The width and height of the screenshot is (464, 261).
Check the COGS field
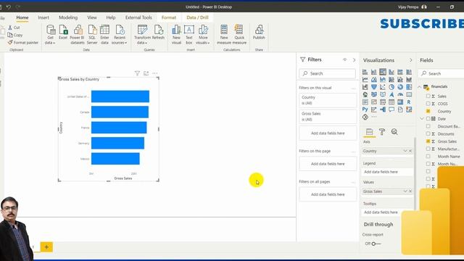click(x=428, y=104)
